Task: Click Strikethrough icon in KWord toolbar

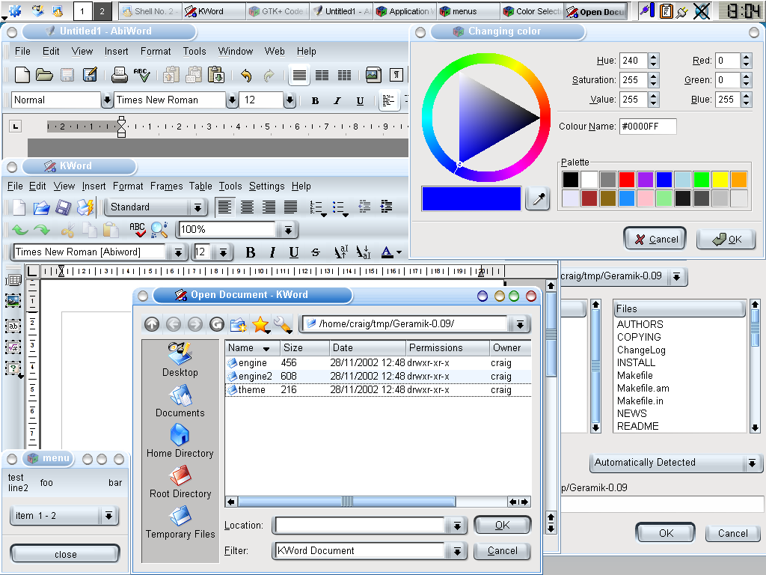Action: pyautogui.click(x=316, y=252)
